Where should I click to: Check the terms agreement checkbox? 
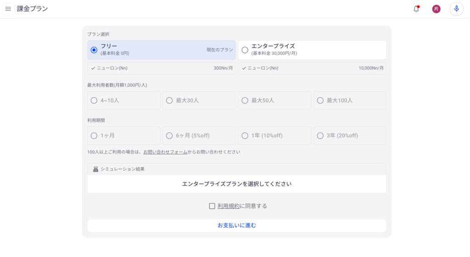pos(212,206)
